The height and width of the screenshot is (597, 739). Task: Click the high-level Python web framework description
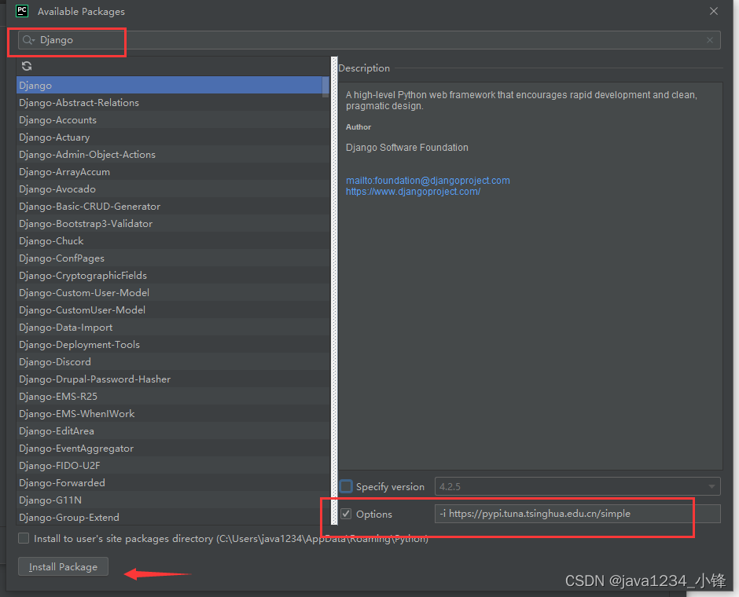521,101
